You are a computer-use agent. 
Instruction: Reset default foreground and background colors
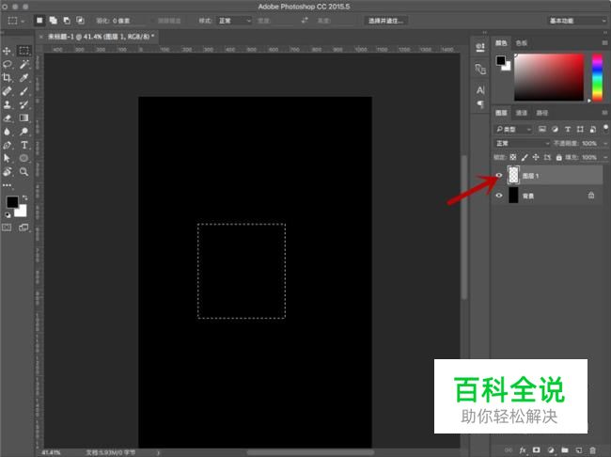[8, 214]
